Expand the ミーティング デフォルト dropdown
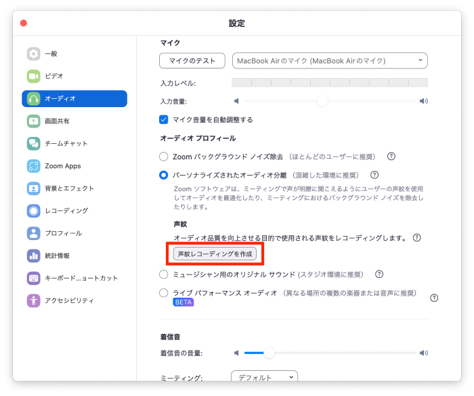This screenshot has width=474, height=396. [264, 377]
